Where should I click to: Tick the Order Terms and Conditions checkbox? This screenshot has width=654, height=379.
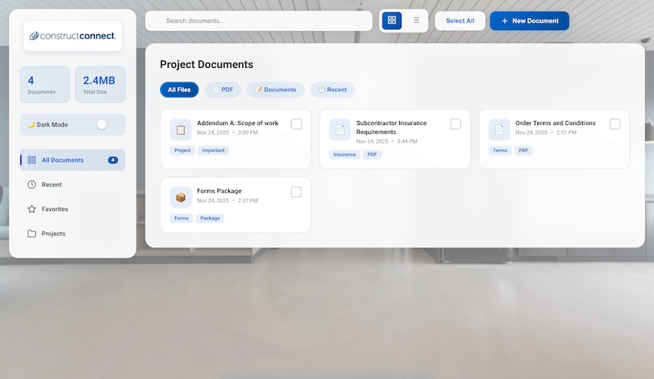(615, 124)
